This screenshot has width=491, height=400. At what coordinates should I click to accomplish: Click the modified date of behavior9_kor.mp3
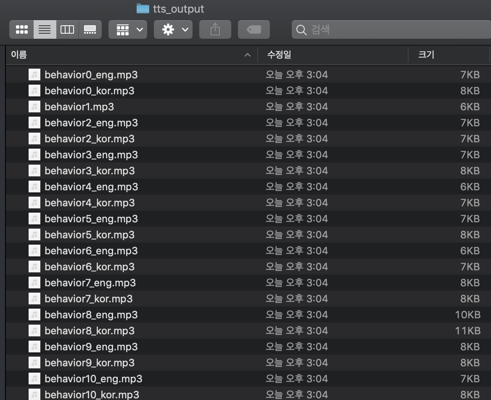point(297,363)
